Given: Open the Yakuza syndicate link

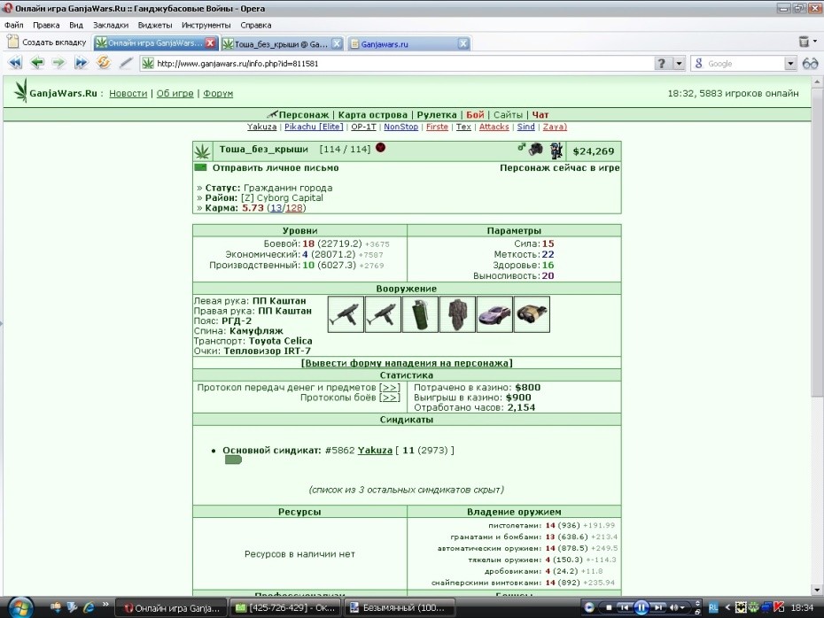Looking at the screenshot, I should coord(375,450).
